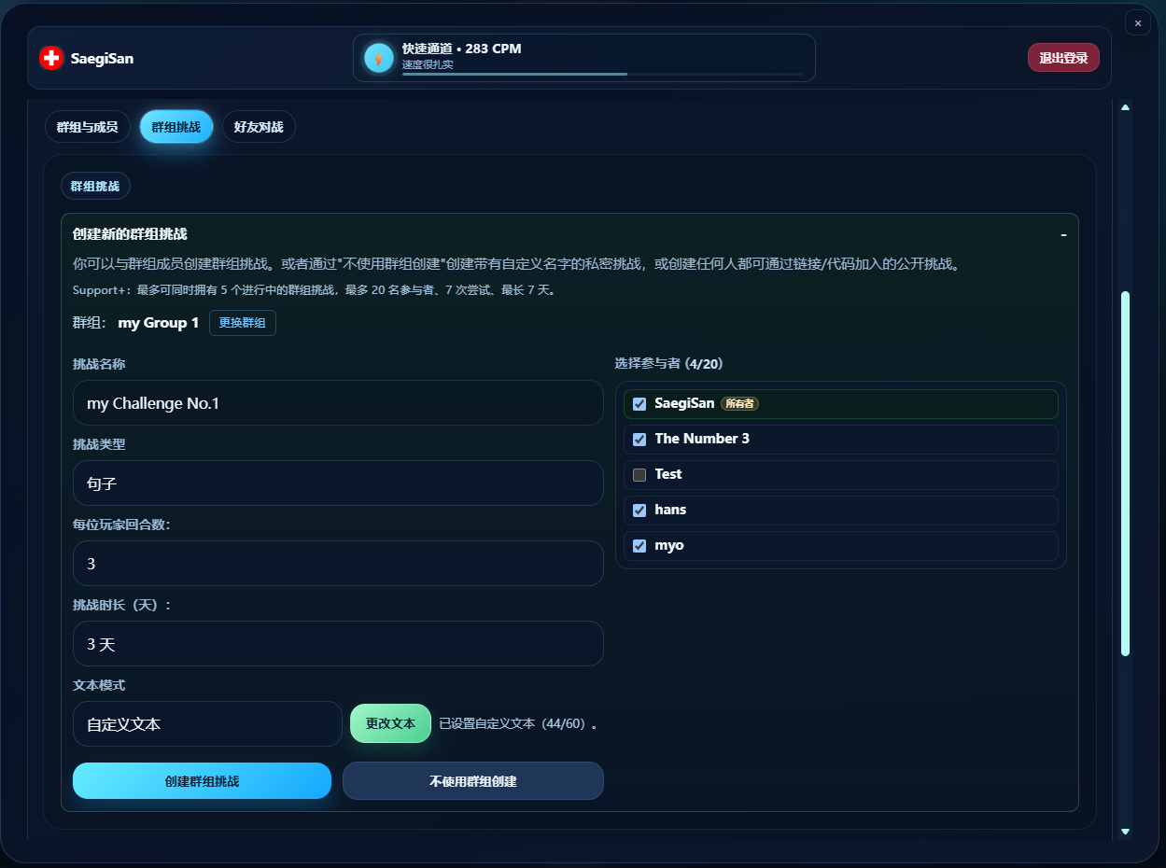Uncheck the SaegiSan participant checkbox

(639, 404)
